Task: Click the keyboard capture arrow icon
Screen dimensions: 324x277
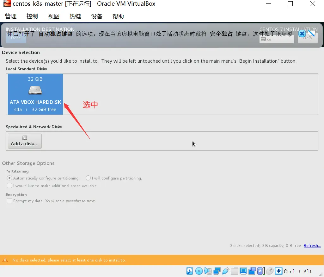Action: pos(279,271)
